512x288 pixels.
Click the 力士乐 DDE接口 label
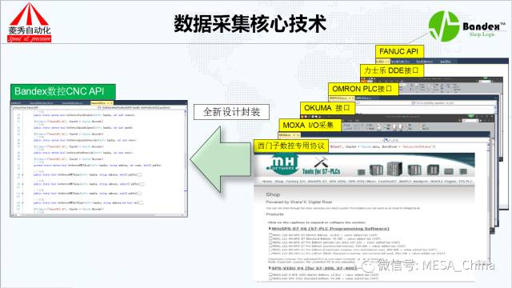pyautogui.click(x=392, y=70)
